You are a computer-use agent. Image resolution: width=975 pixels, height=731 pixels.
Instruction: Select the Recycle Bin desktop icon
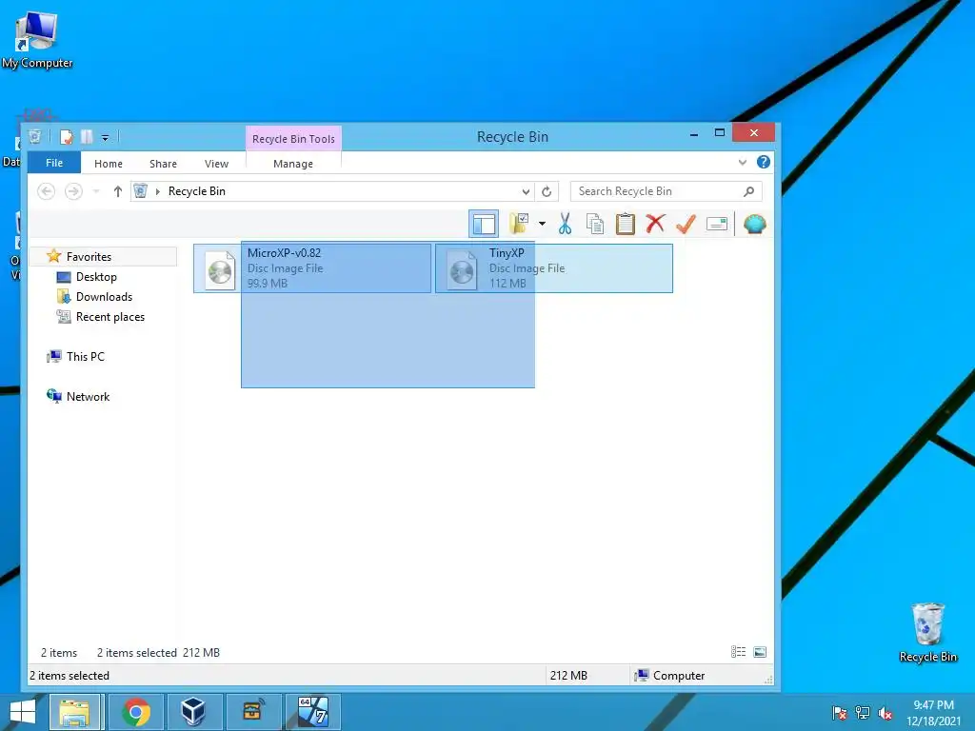coord(927,632)
